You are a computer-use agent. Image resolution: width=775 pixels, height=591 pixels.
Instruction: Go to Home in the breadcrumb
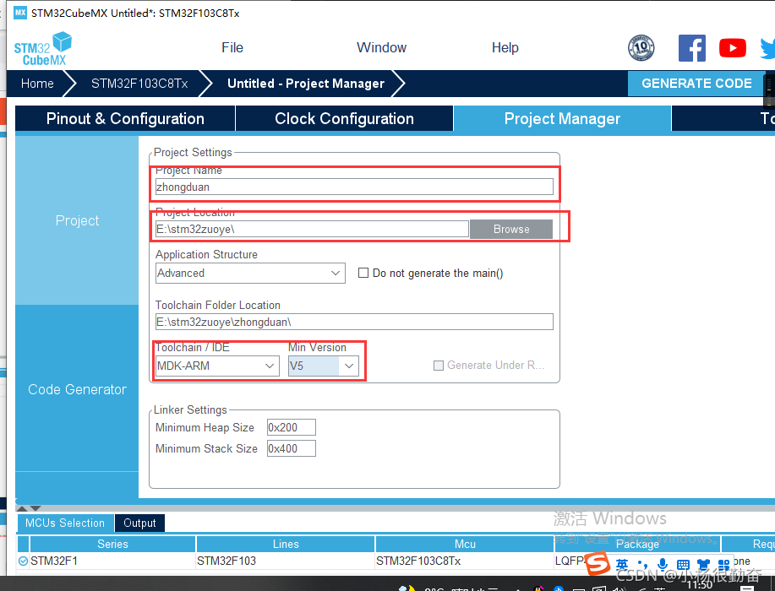[37, 84]
